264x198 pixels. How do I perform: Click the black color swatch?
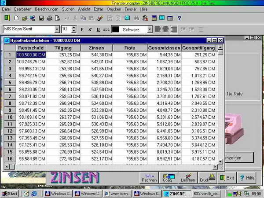[116, 29]
